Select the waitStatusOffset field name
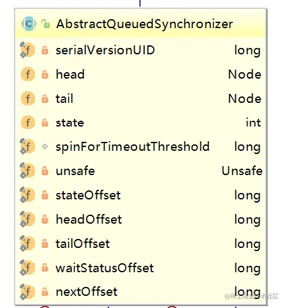The height and width of the screenshot is (308, 287). click(105, 268)
